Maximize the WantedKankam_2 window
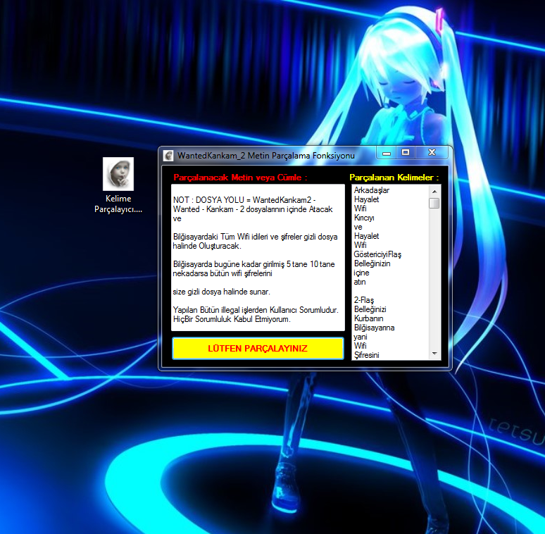 pos(406,153)
